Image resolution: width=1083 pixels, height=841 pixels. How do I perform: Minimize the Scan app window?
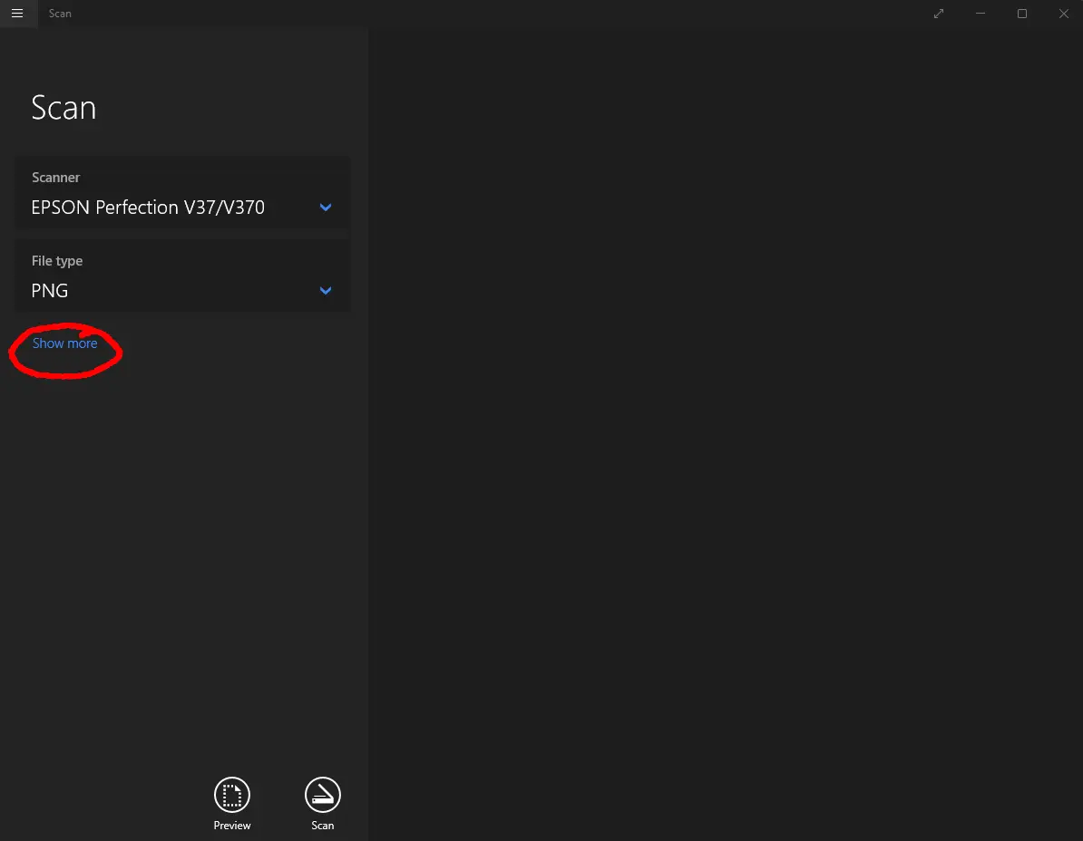click(981, 14)
